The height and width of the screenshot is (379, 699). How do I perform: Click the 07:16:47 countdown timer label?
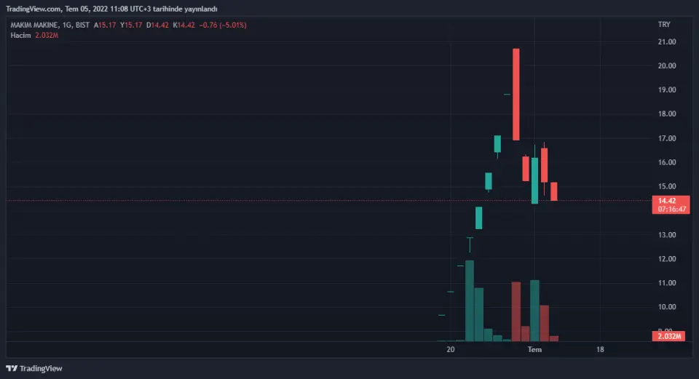coord(671,209)
